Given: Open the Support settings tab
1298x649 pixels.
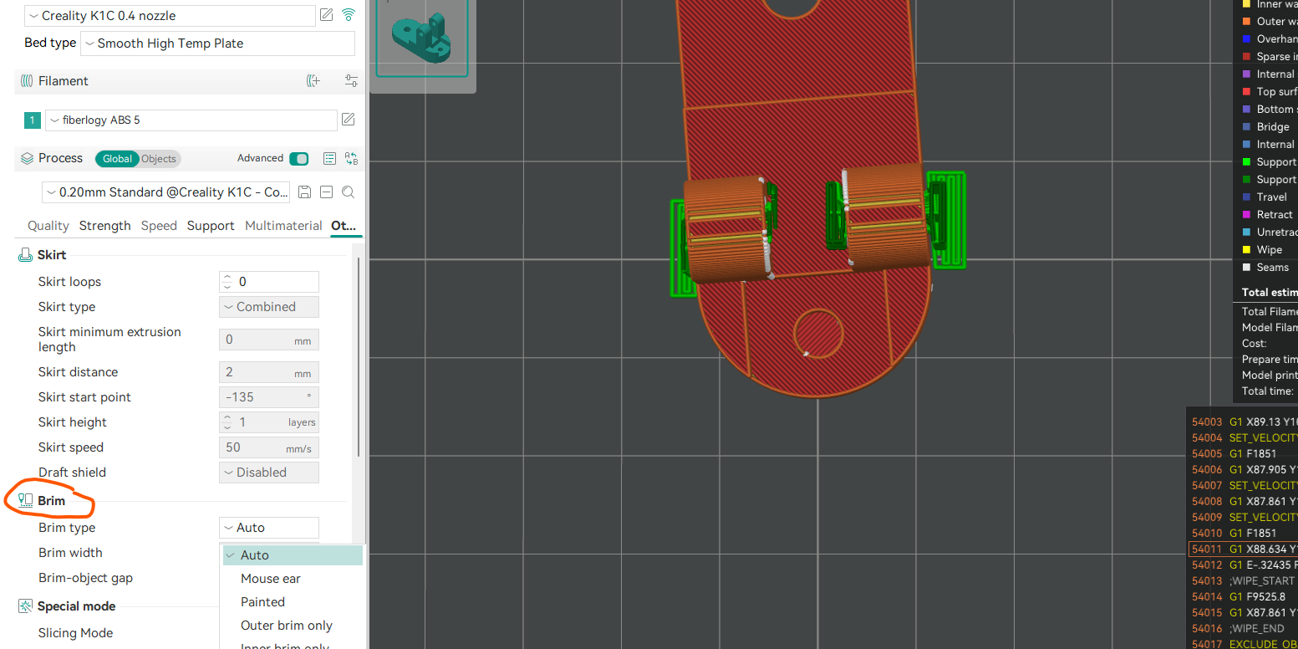Looking at the screenshot, I should 210,226.
